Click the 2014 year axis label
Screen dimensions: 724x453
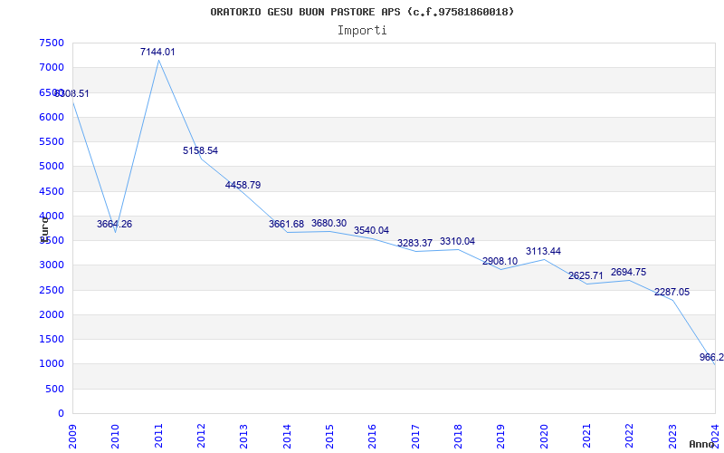pyautogui.click(x=287, y=436)
